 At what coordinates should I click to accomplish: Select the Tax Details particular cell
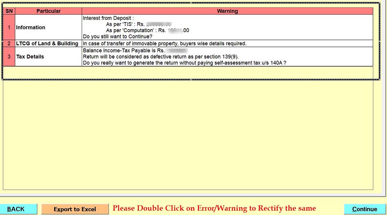tap(30, 57)
